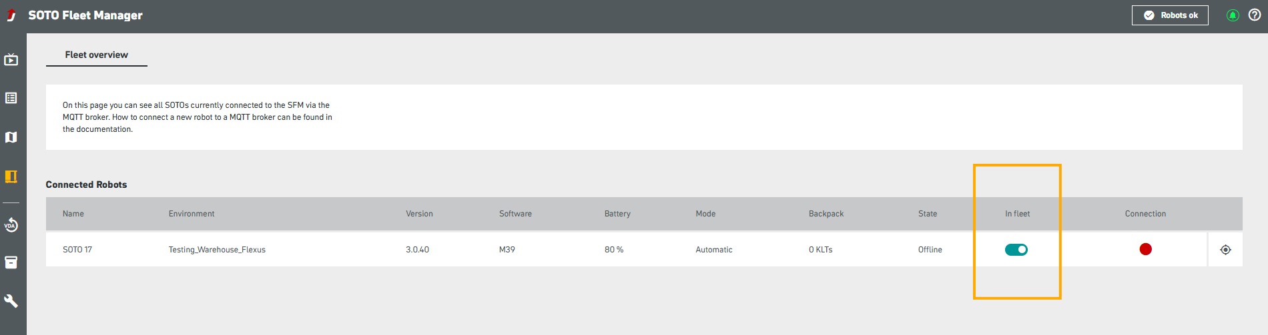Click the Battery column header
This screenshot has height=335, width=1268.
click(617, 214)
